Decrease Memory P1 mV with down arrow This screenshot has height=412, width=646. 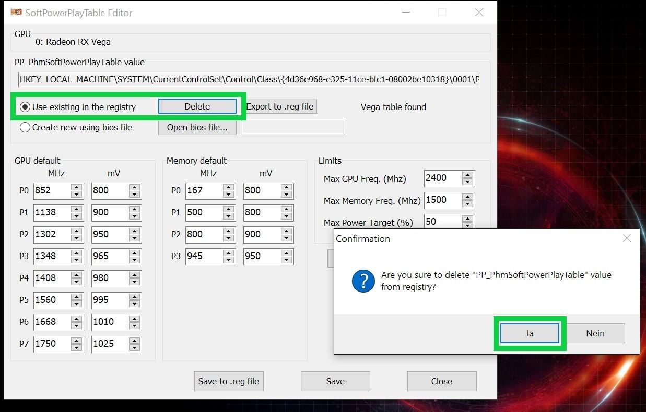(286, 216)
